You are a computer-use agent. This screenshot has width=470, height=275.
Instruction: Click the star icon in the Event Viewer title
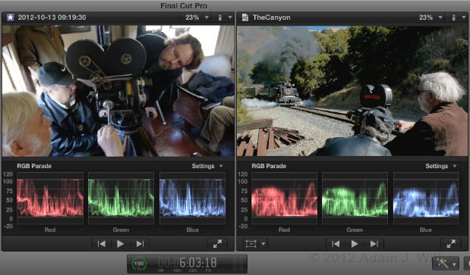point(10,17)
